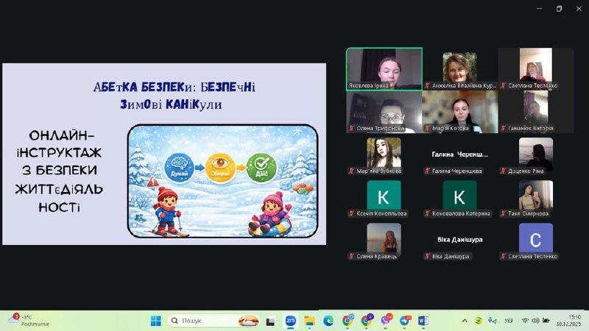Click 'Онлайн-інструктаж' text on shared slide
Screen dimensions: 589x331
tap(60, 144)
